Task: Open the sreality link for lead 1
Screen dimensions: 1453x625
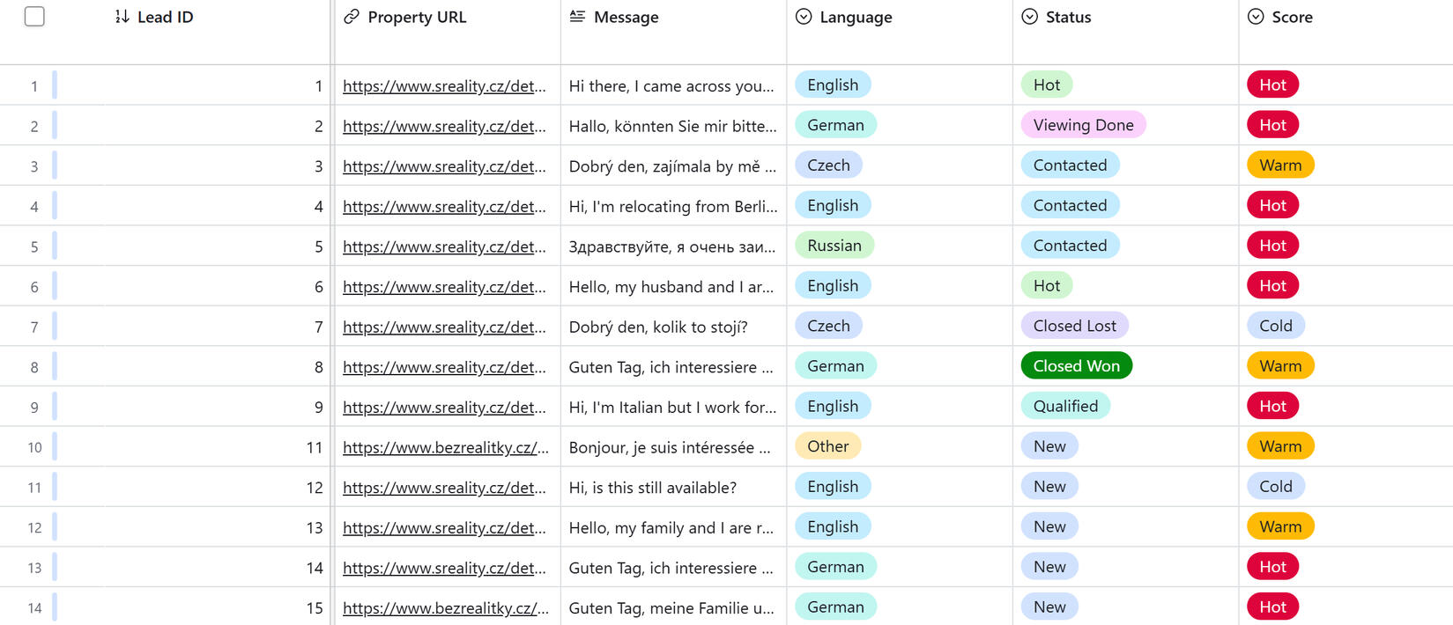Action: 444,86
